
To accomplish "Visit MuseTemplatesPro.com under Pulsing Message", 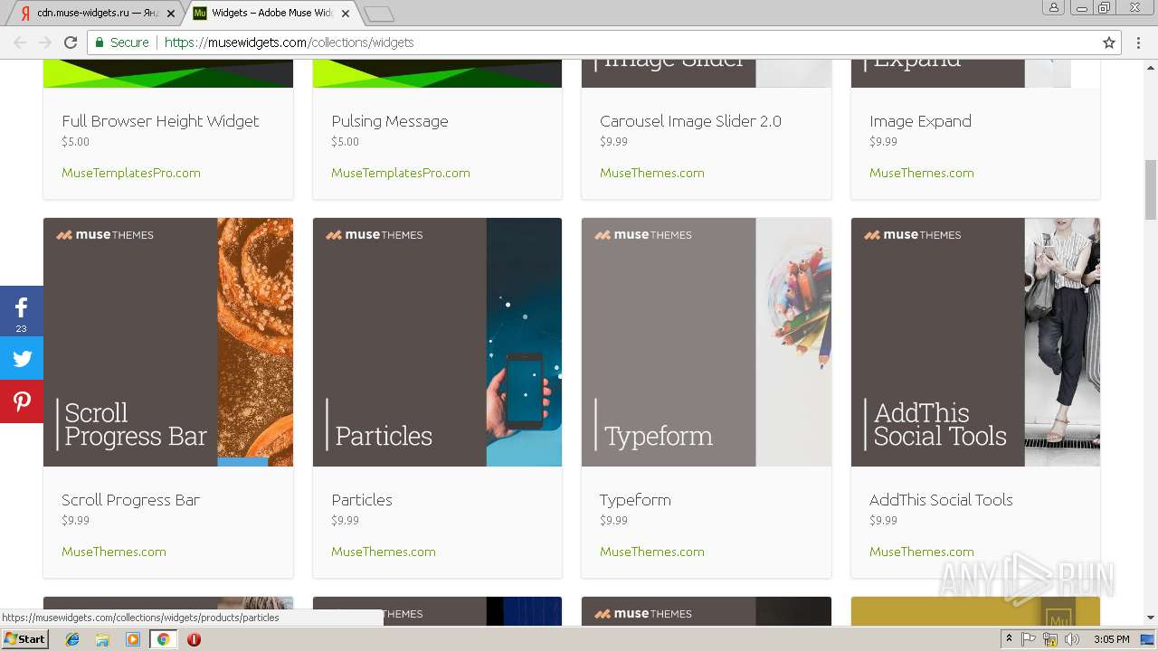I will click(401, 173).
